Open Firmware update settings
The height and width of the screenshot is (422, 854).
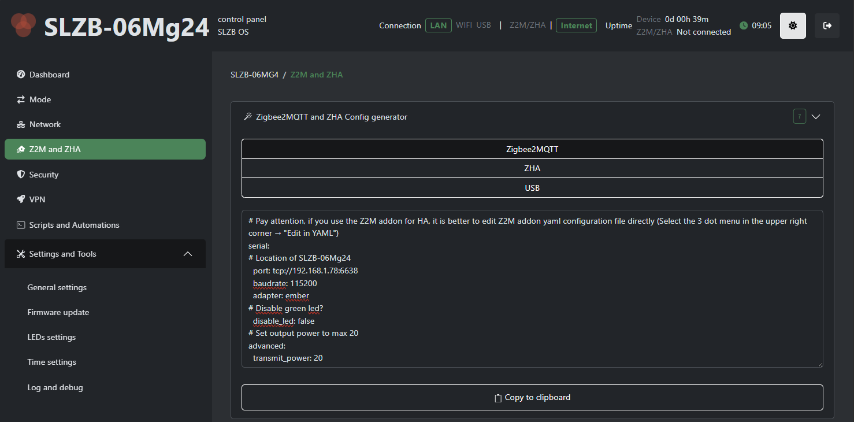point(58,312)
